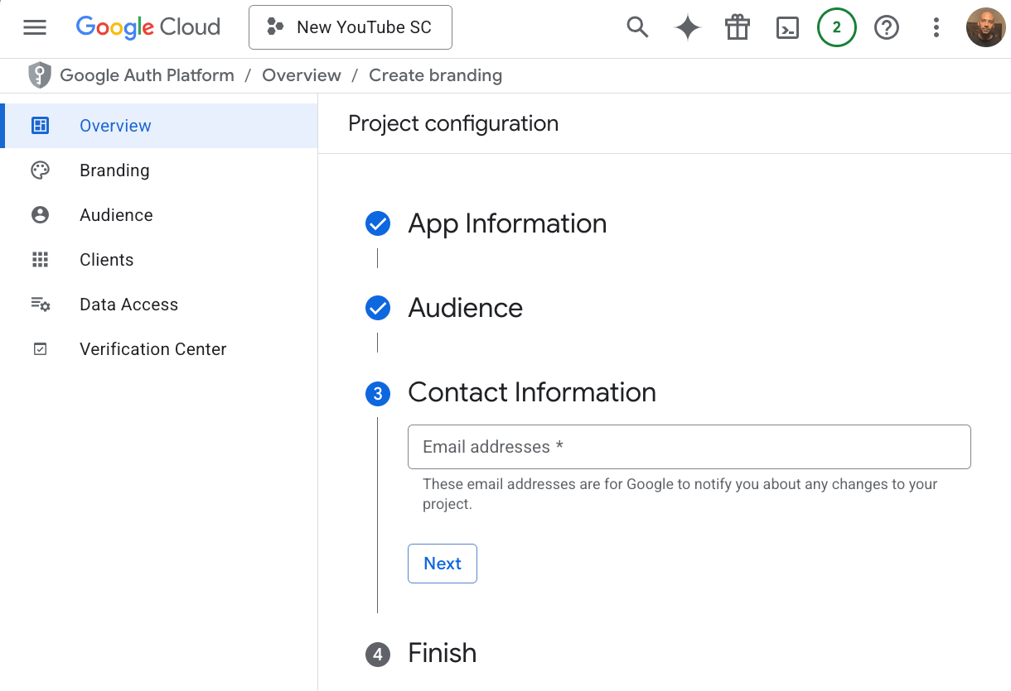The height and width of the screenshot is (691, 1011).
Task: Open Gemini AI sparkle assistant
Action: pyautogui.click(x=687, y=27)
